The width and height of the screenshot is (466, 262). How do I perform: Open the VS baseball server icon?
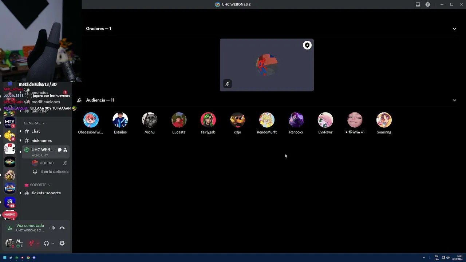tap(10, 149)
